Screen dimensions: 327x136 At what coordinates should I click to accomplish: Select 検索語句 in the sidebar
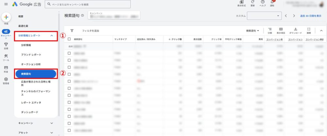point(36,74)
